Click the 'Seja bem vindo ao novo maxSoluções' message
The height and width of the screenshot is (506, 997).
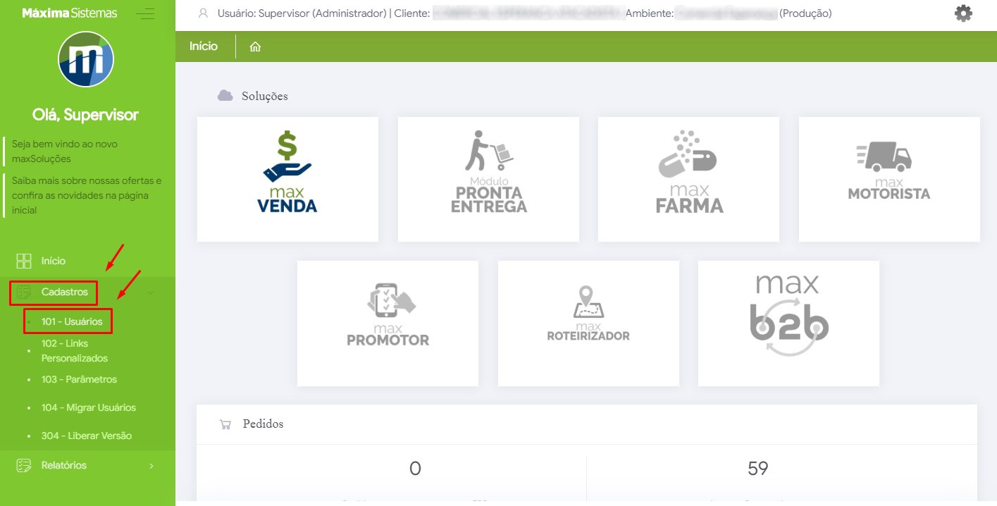coord(65,151)
